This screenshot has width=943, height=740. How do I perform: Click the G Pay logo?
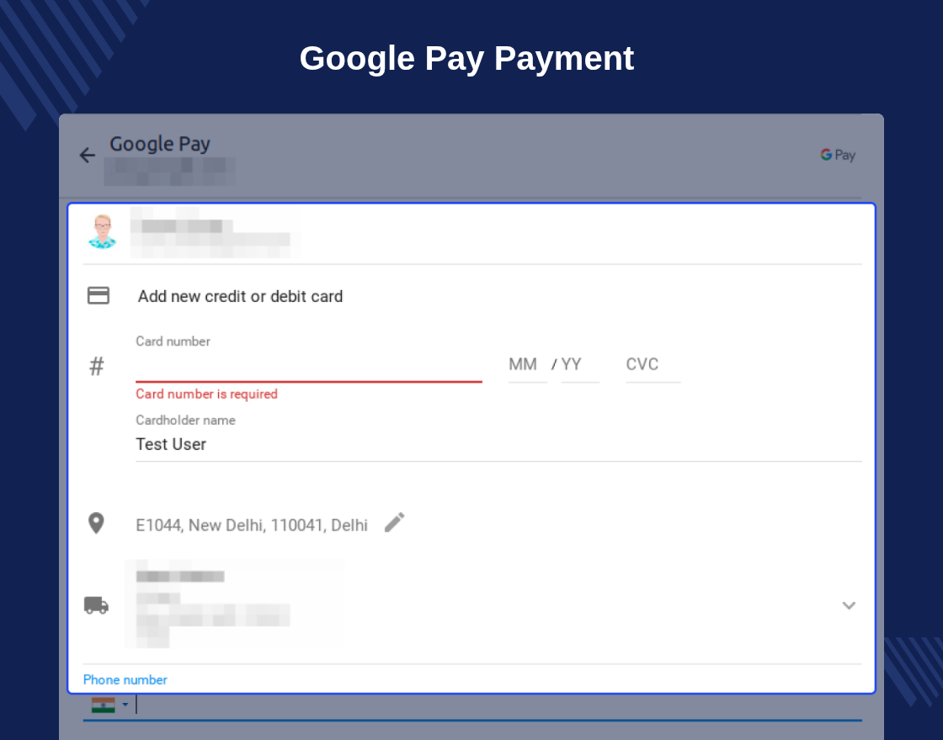pyautogui.click(x=838, y=155)
